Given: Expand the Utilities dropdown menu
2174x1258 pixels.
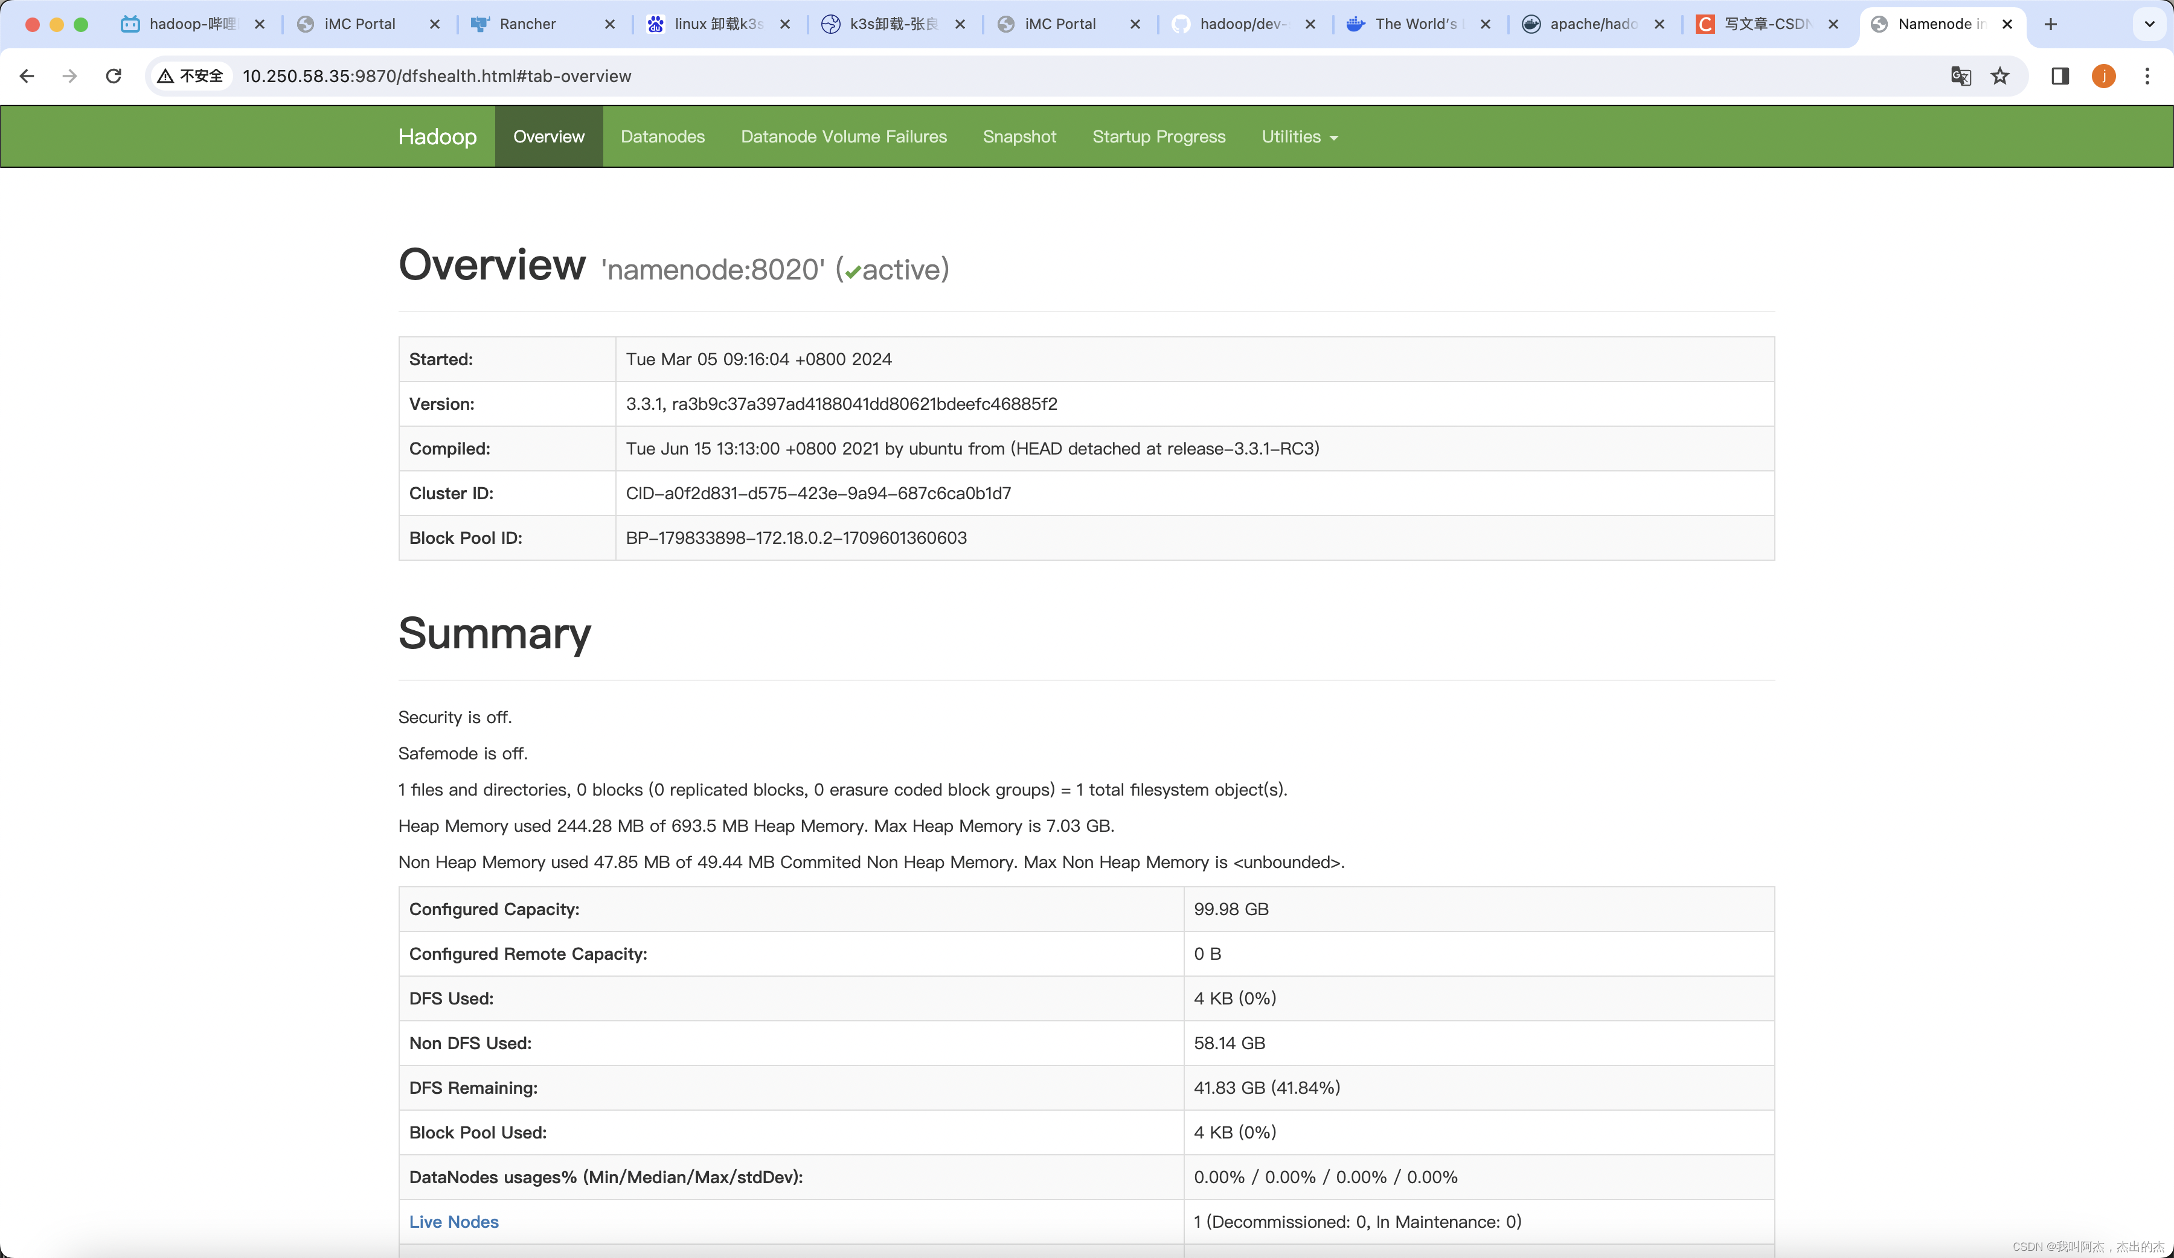Looking at the screenshot, I should [1298, 136].
